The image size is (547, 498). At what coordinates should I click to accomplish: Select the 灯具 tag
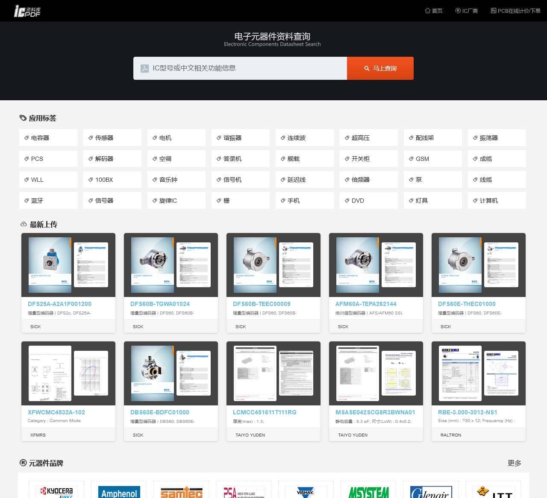[433, 201]
